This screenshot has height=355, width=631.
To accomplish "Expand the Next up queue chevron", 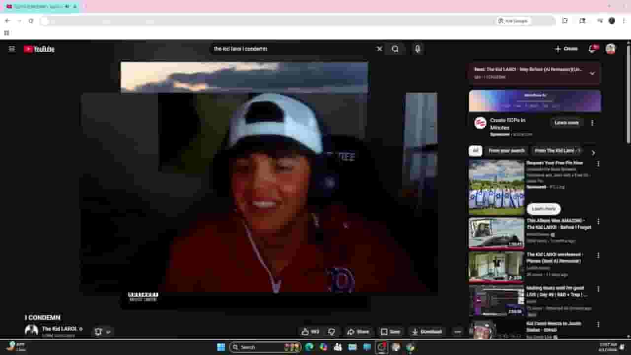I will coord(592,73).
